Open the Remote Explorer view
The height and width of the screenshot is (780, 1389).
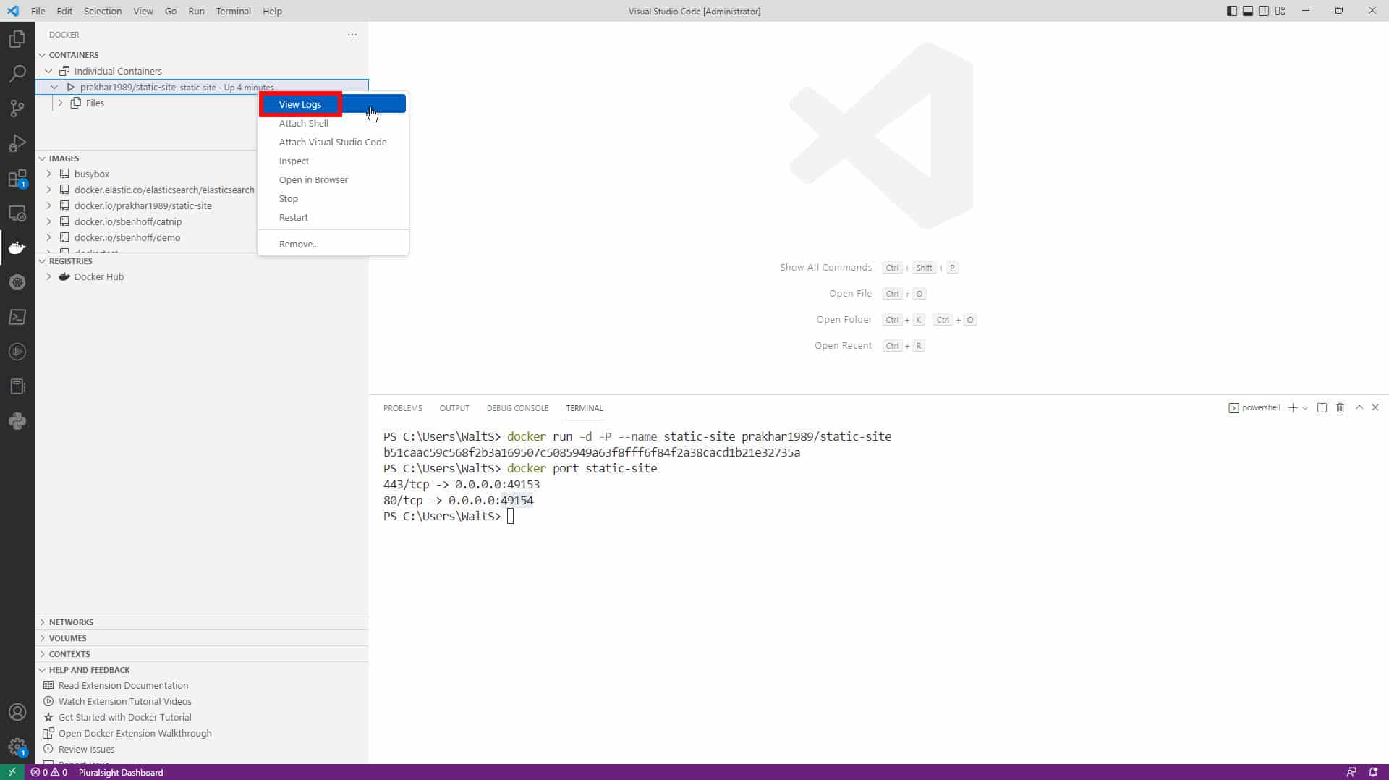tap(17, 213)
